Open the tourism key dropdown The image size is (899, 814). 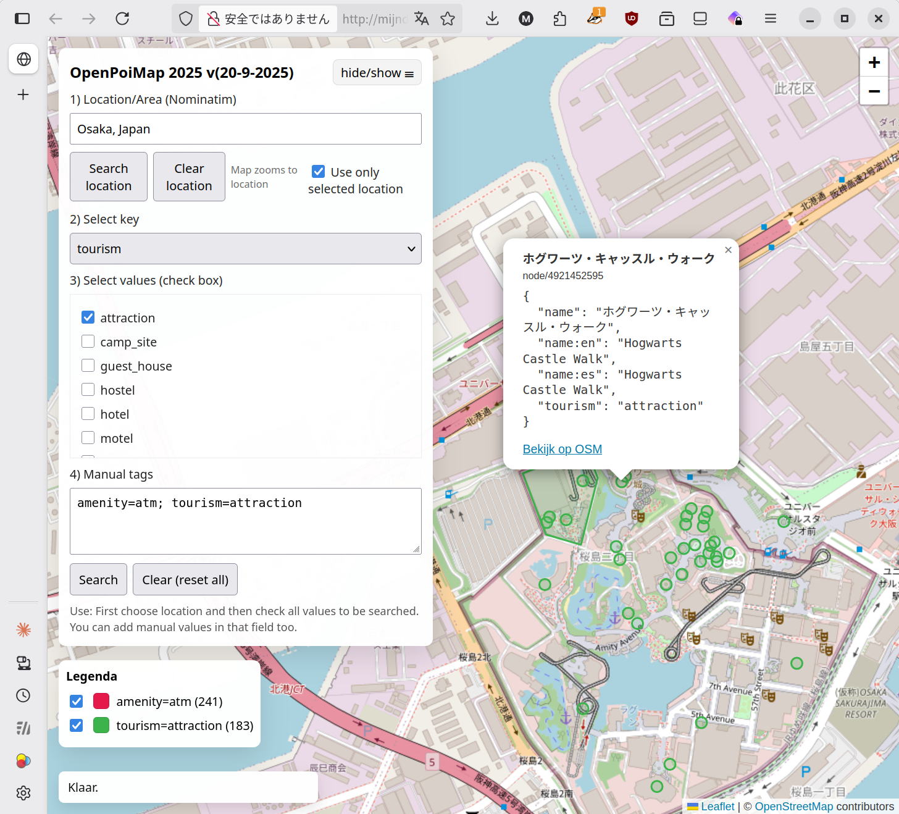coord(245,249)
